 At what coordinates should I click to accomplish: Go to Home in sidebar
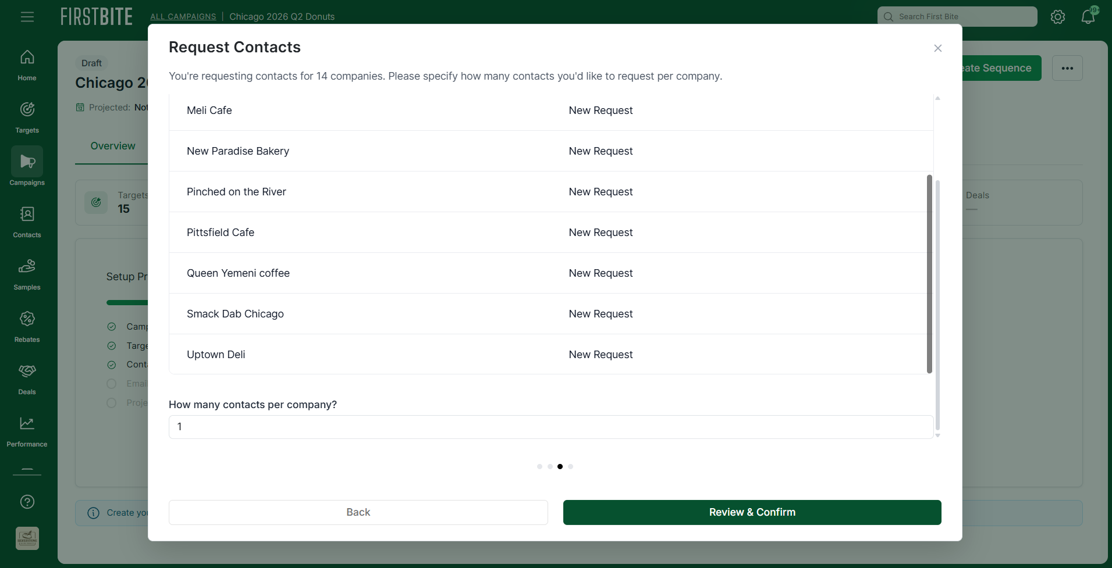pos(27,65)
